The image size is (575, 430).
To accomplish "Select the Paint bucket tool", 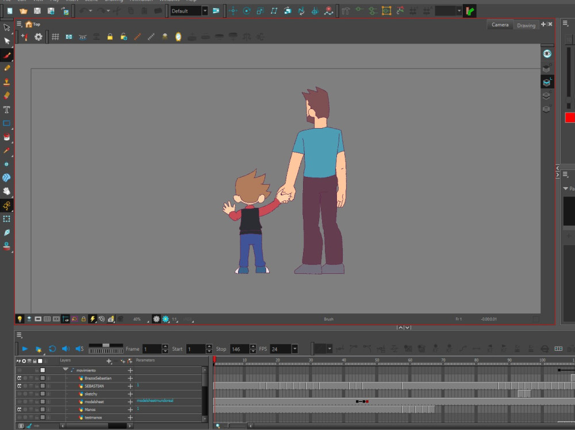I will coord(6,137).
